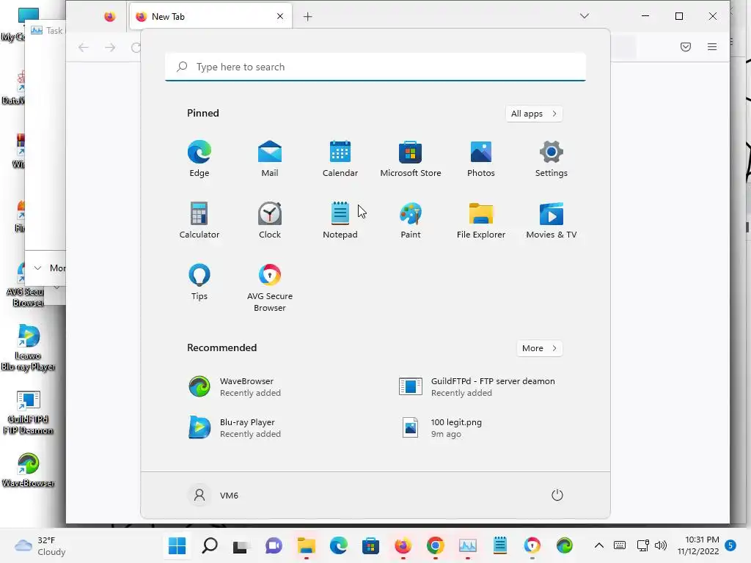751x563 pixels.
Task: Open WaveBrowser on taskbar
Action: 564,545
